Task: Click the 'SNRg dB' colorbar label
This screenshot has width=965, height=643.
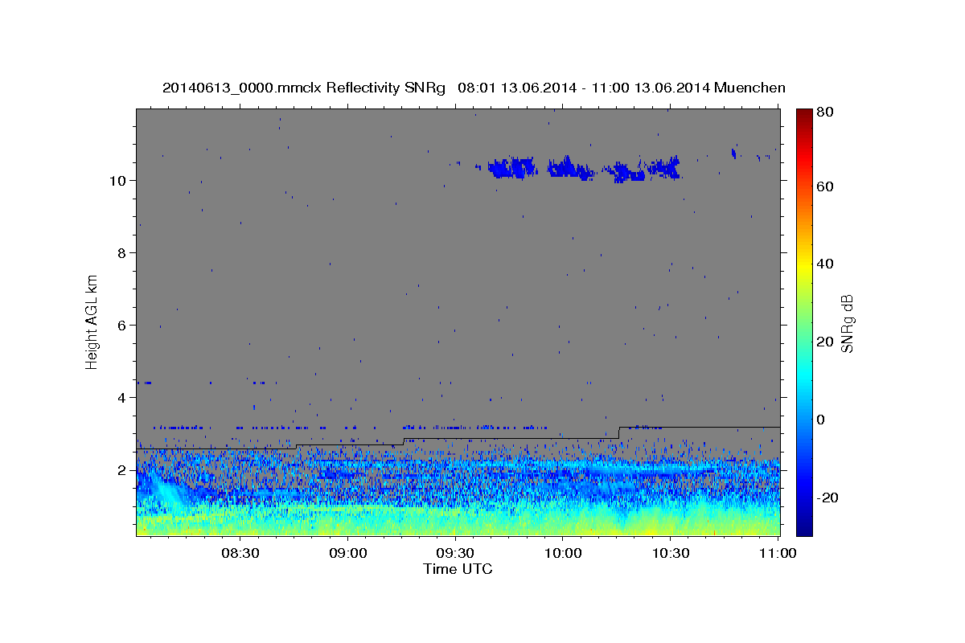Action: point(847,324)
